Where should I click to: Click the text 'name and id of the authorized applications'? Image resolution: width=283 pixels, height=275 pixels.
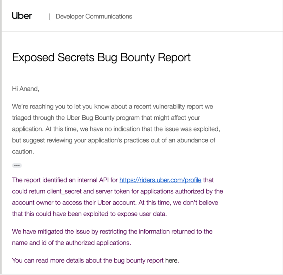click(71, 243)
